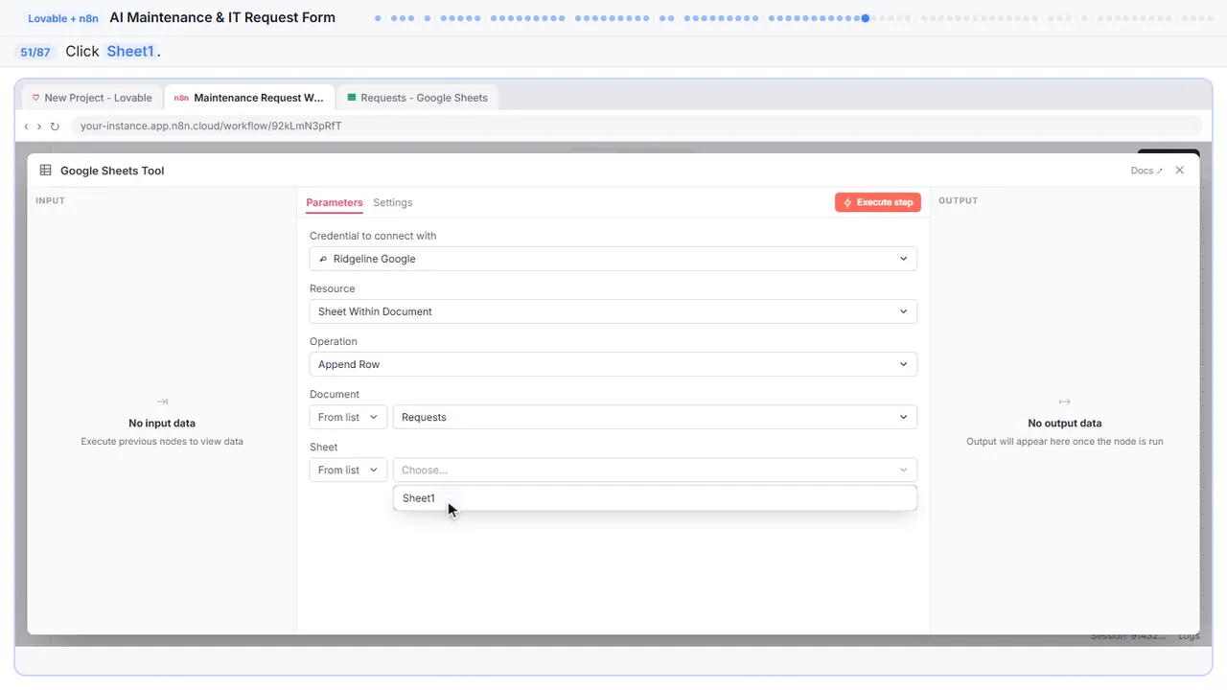The width and height of the screenshot is (1227, 690).
Task: Close the Google Sheets Tool panel
Action: tap(1180, 171)
